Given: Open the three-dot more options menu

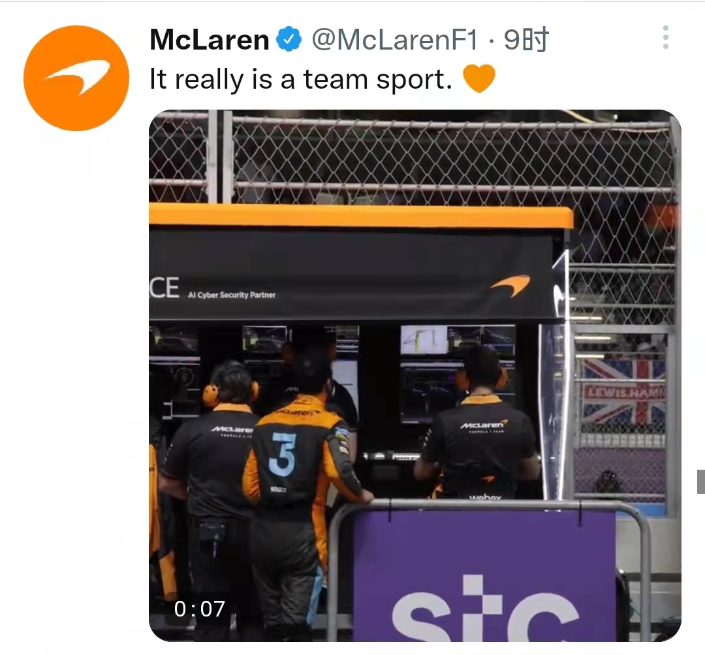Looking at the screenshot, I should coord(666,37).
